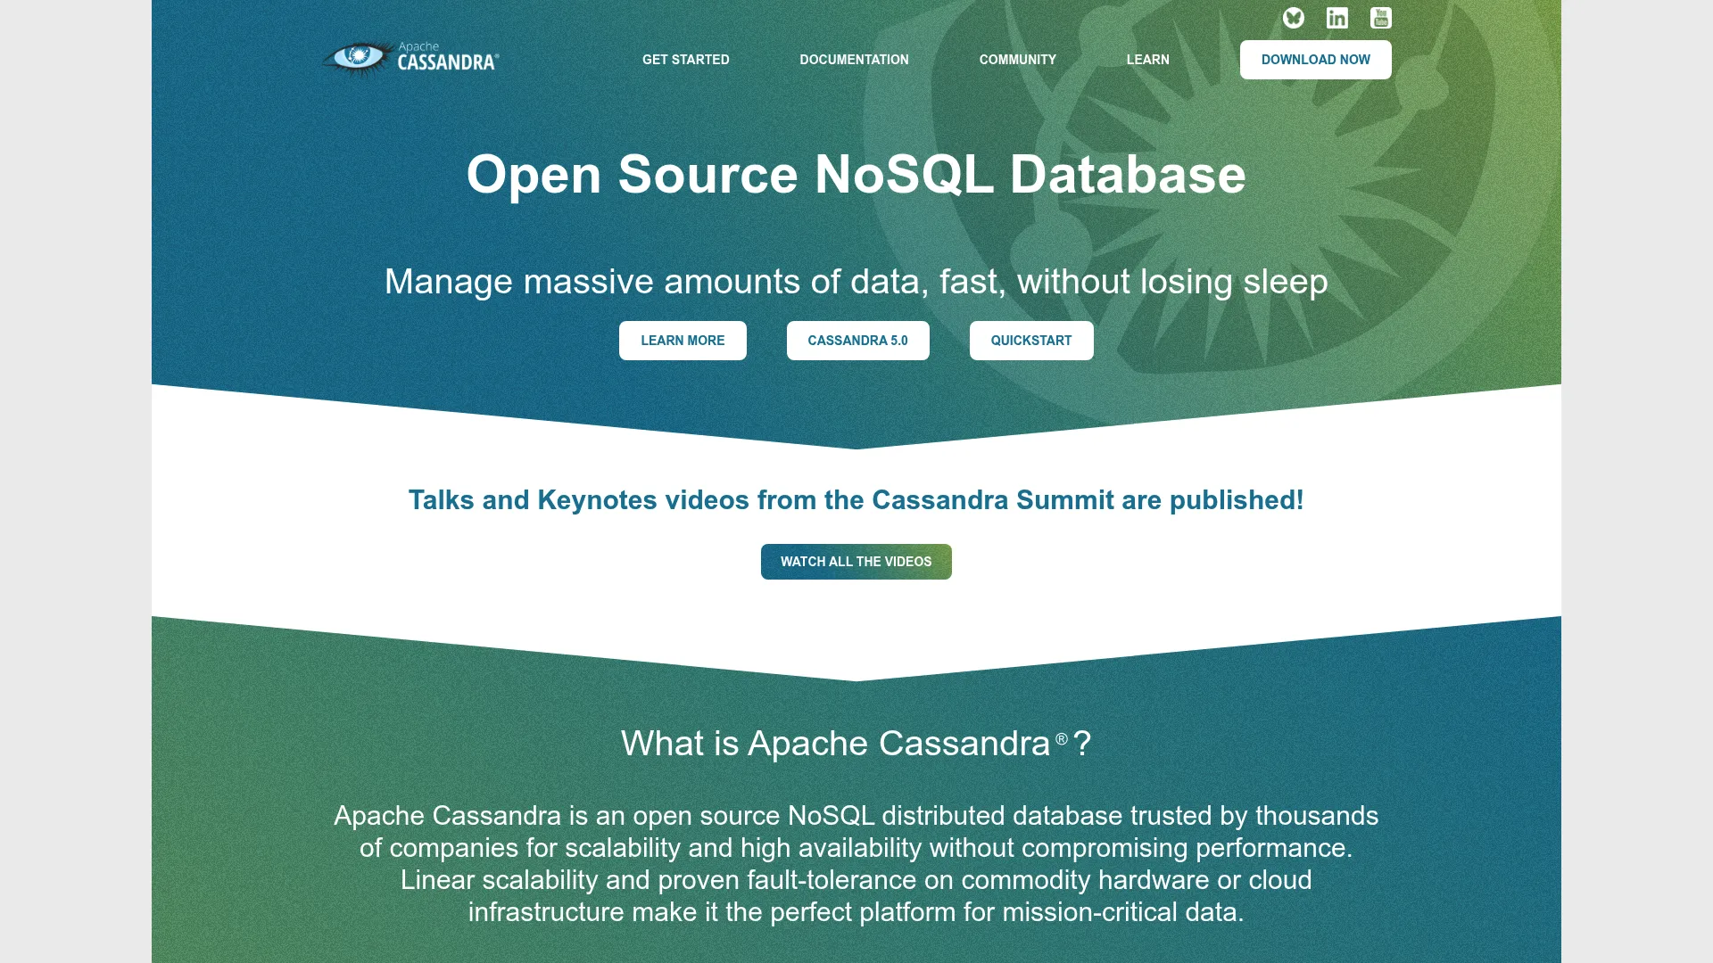The width and height of the screenshot is (1713, 963).
Task: Click the 'What is Apache Cassandra' heading
Action: pyautogui.click(x=856, y=743)
